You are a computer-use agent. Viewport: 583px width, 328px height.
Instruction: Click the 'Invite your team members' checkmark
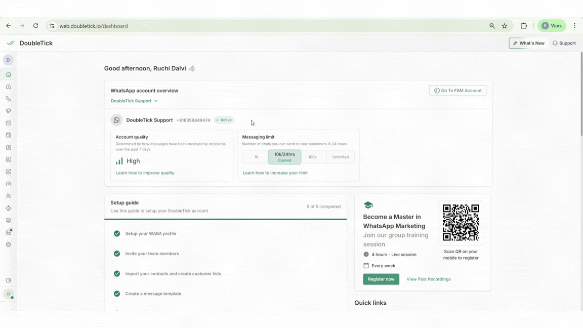(117, 254)
